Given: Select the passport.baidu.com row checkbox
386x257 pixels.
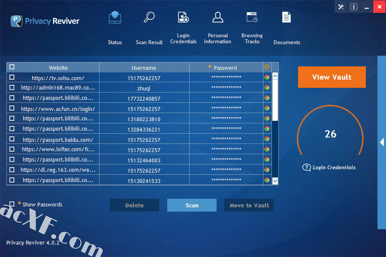Looking at the screenshot, I should point(12,139).
